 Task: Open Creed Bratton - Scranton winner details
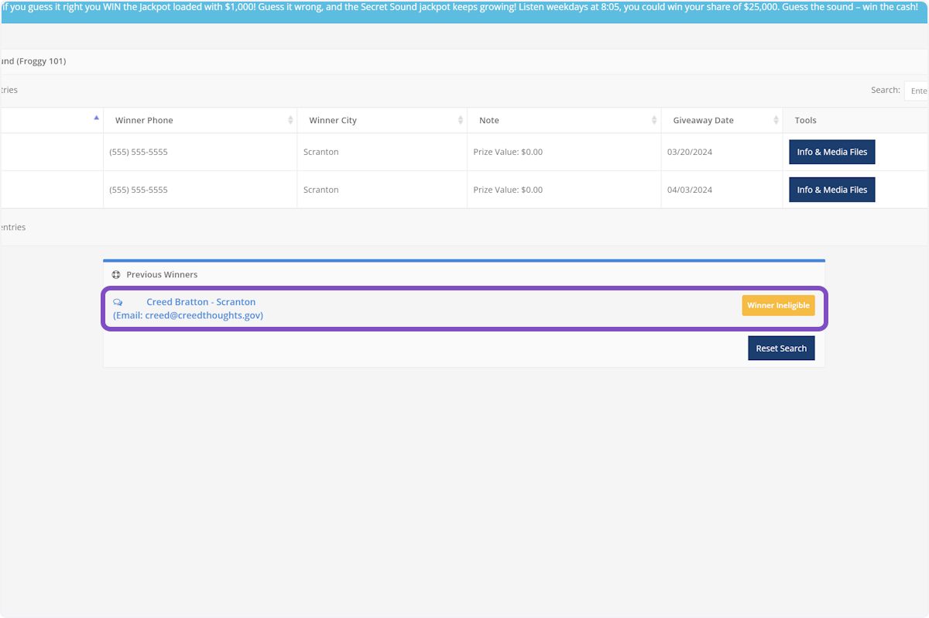point(201,301)
